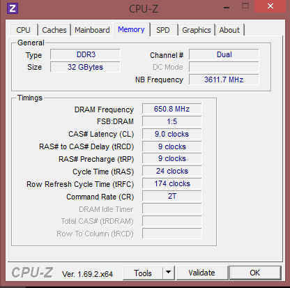This screenshot has width=290, height=288.
Task: Click the tRP 9 clocks value
Action: pos(172,159)
